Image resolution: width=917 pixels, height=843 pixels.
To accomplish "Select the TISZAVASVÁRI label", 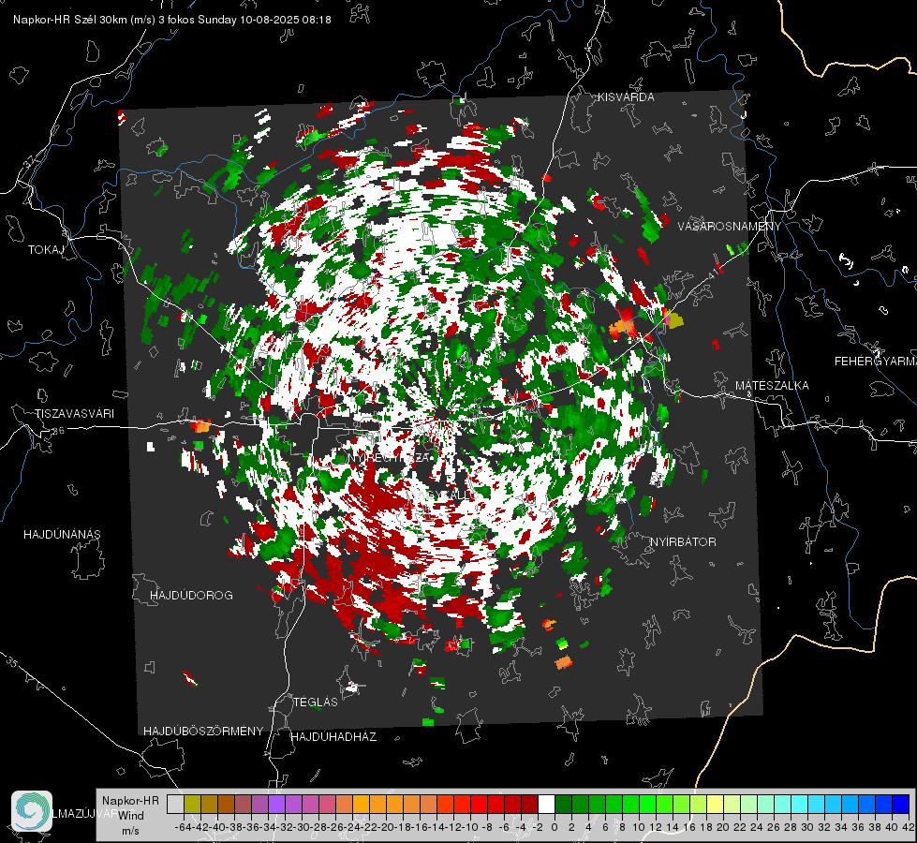I will pyautogui.click(x=75, y=414).
